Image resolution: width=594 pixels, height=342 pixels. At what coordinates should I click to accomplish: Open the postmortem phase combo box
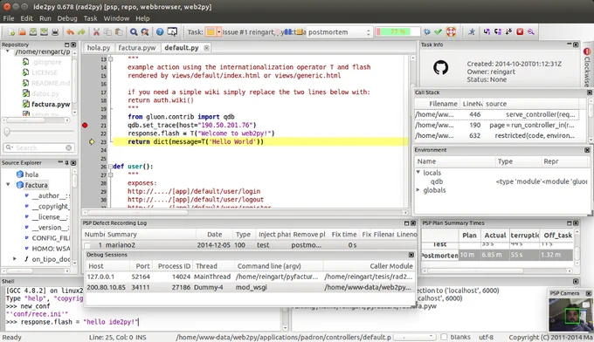[x=339, y=32]
